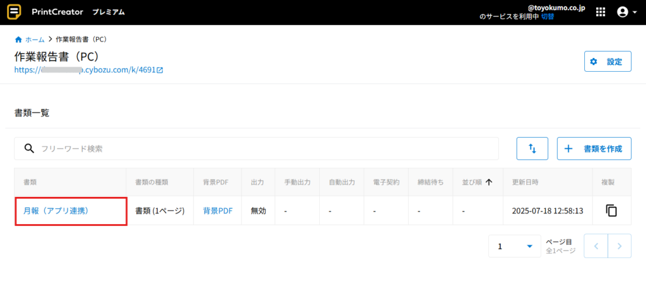The width and height of the screenshot is (646, 287).
Task: Click the home icon in breadcrumb
Action: coord(18,39)
